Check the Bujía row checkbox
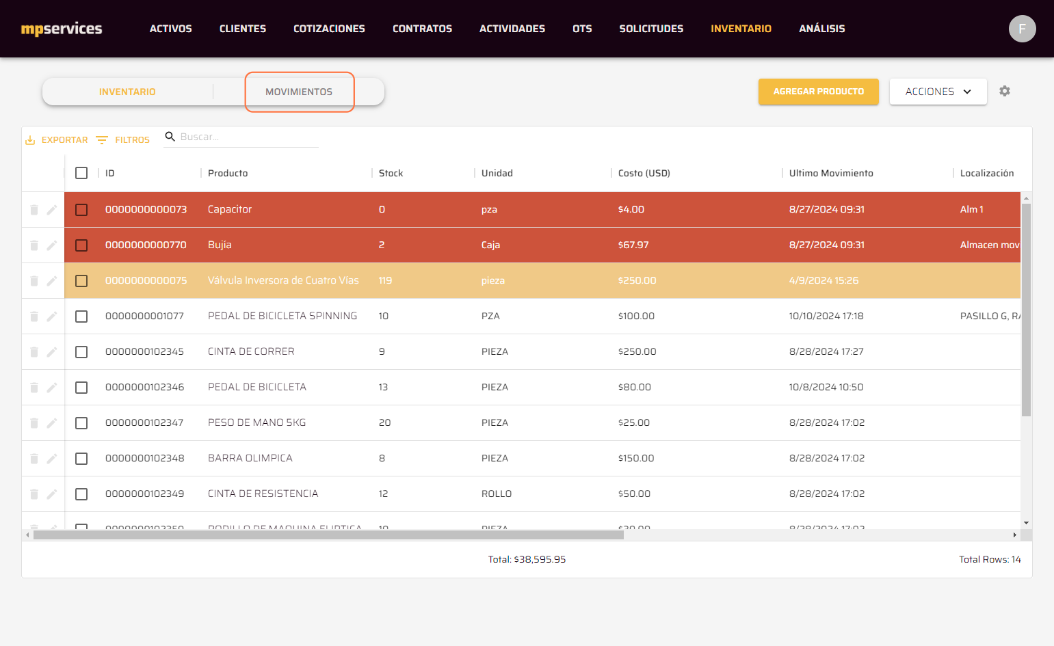Viewport: 1054px width, 646px height. coord(81,245)
